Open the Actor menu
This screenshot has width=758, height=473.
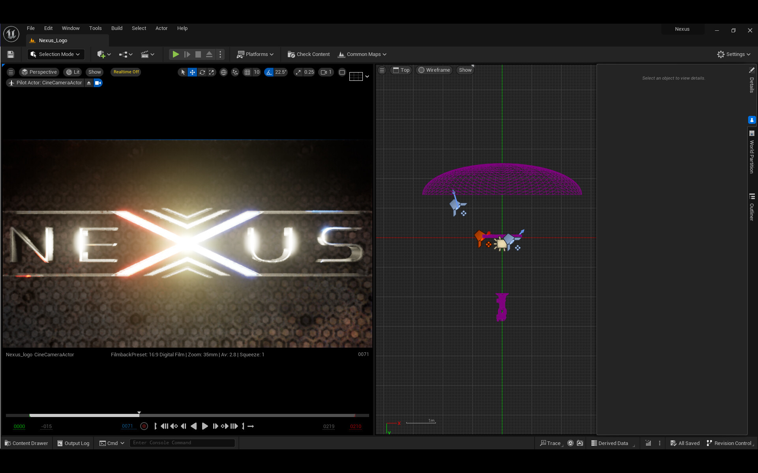(x=161, y=28)
